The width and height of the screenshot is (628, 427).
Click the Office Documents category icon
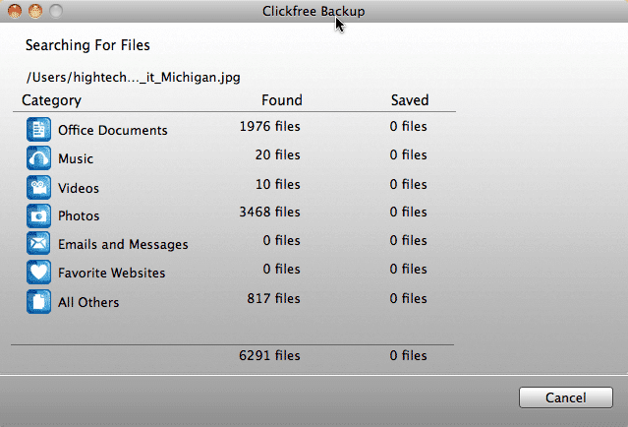[38, 130]
